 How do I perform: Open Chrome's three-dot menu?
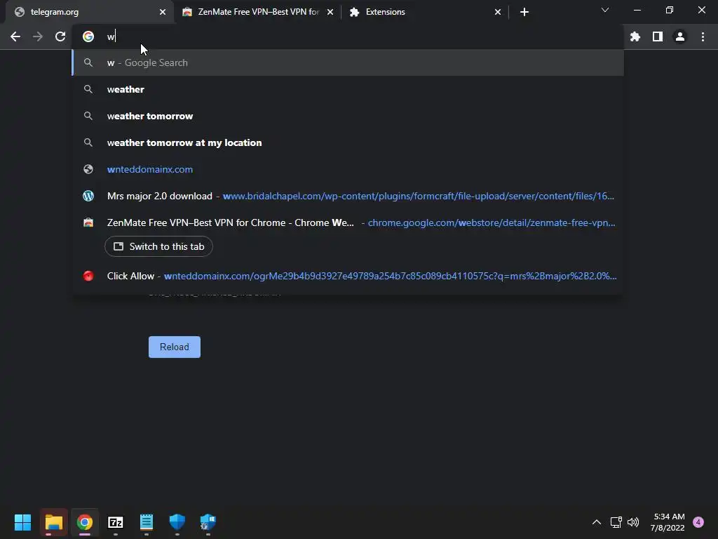pyautogui.click(x=703, y=36)
